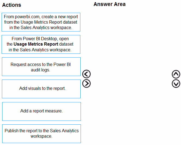Click the powerbi.com text in first action

coord(28,17)
